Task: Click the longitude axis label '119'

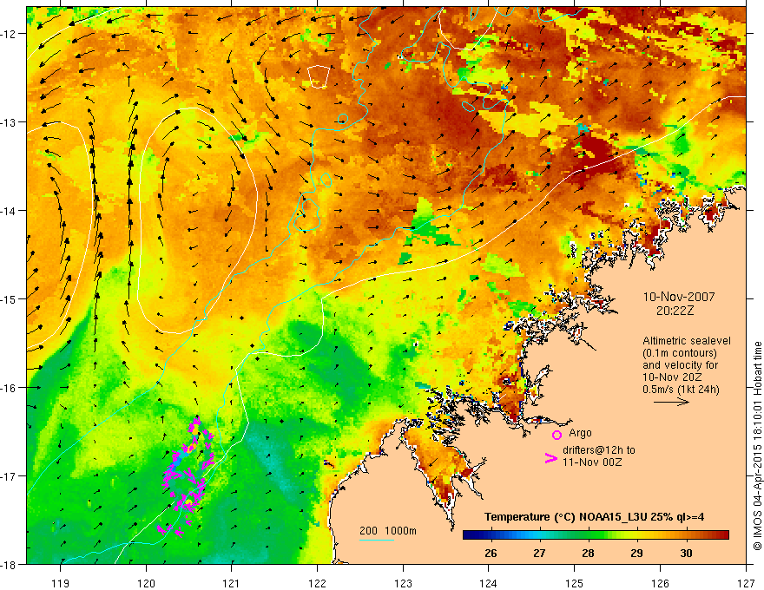Action: pos(61,583)
